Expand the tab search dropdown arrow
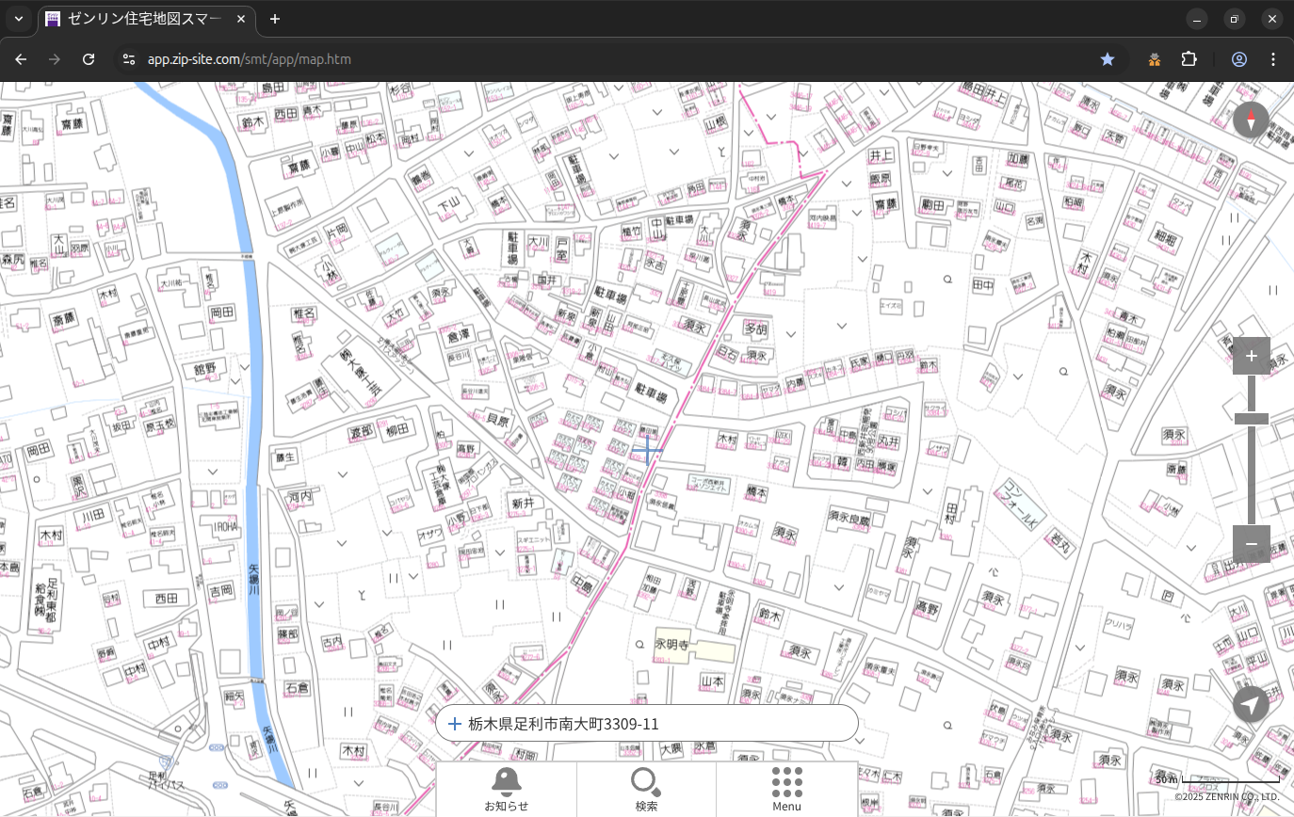The width and height of the screenshot is (1294, 817). [19, 19]
